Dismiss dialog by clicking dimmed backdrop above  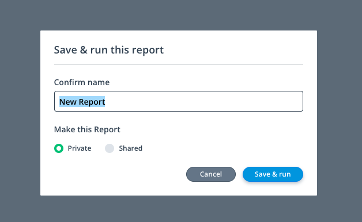pos(181,15)
